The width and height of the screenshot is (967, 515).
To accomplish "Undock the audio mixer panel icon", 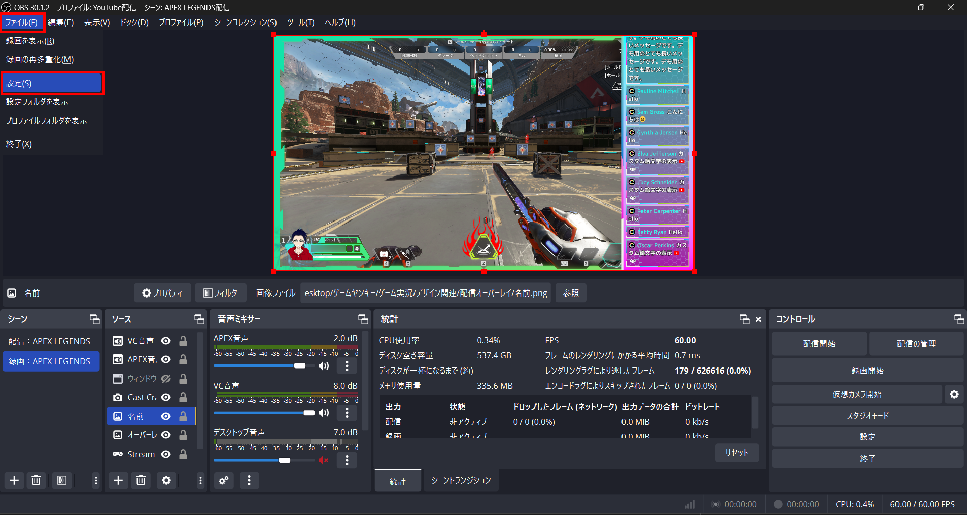I will click(x=363, y=319).
